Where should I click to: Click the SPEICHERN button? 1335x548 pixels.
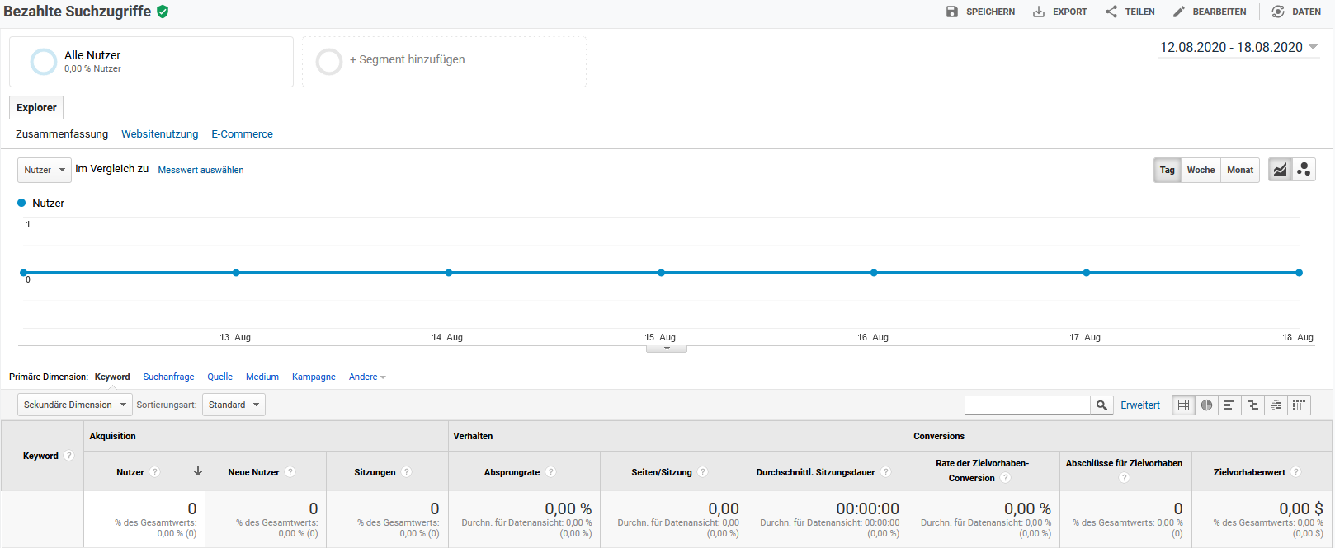[x=980, y=12]
